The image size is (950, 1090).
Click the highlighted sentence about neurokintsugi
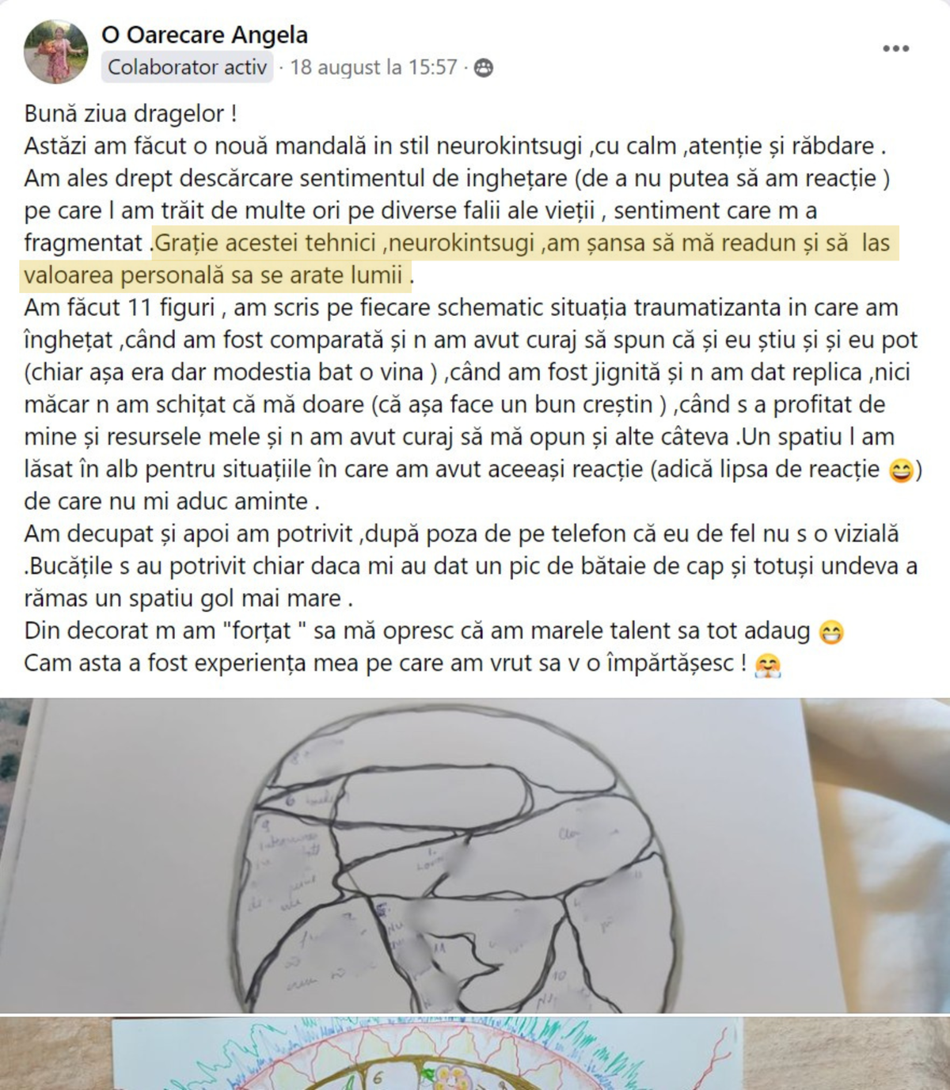coord(458,259)
